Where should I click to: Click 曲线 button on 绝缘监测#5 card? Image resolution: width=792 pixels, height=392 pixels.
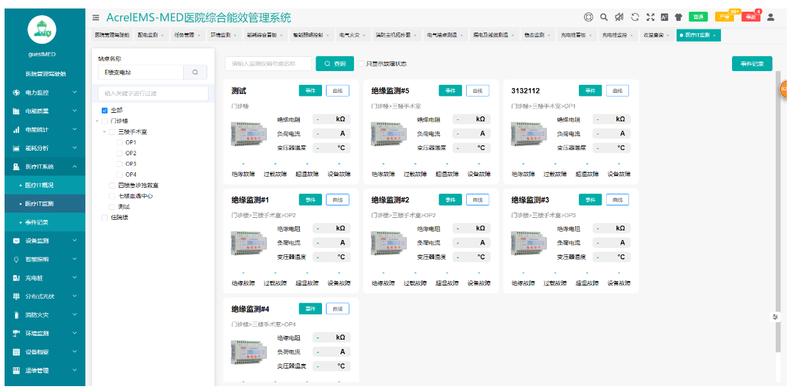[x=477, y=91]
